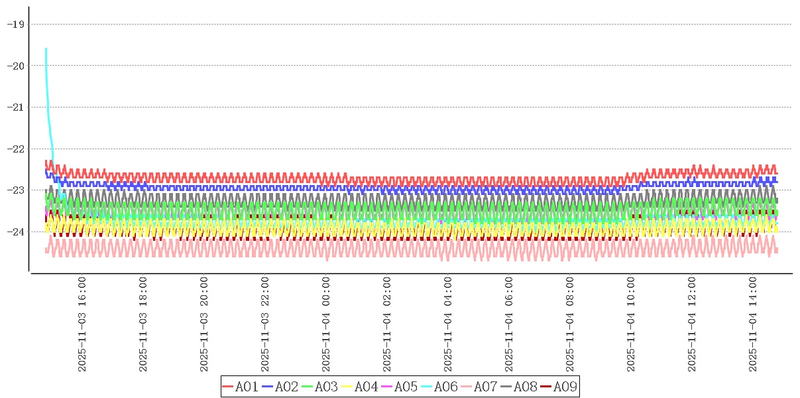
Task: Click the peak of the cyan A06 spike
Action: [x=46, y=49]
